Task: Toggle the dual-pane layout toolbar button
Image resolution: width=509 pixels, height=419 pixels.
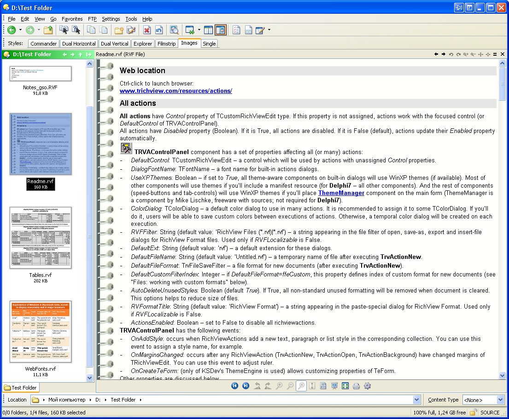Action: pyautogui.click(x=209, y=30)
